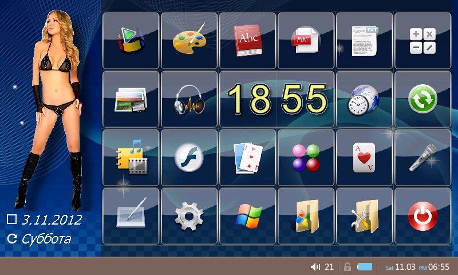
Task: Click the red power button
Action: click(x=423, y=216)
